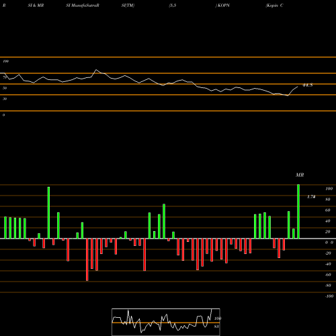This screenshot has height=336, width=336.
Task: Open the mini overview chart at the bottom
Action: (166, 322)
